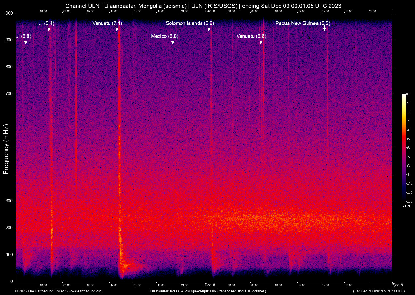Click the dBFS unit label under the color scale
Viewport: 415px width, 295px height.
pyautogui.click(x=406, y=206)
